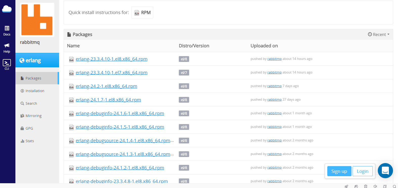Click el/8 badge for erlang-24.2-1 row
398x188 pixels.
pyautogui.click(x=184, y=86)
